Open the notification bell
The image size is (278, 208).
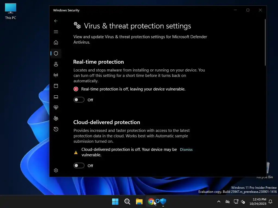point(270,201)
